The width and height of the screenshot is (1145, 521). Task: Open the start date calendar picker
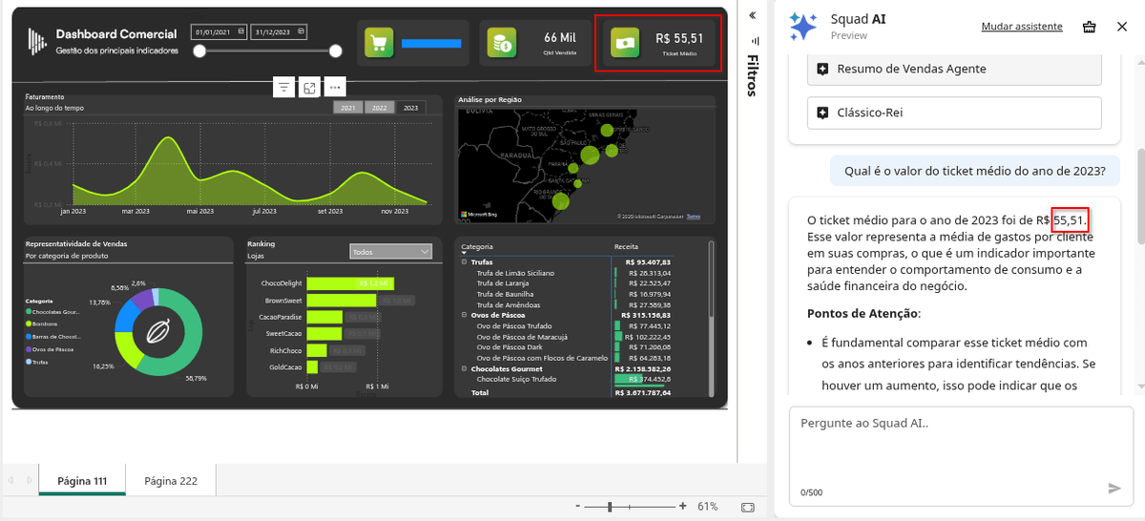click(x=240, y=31)
